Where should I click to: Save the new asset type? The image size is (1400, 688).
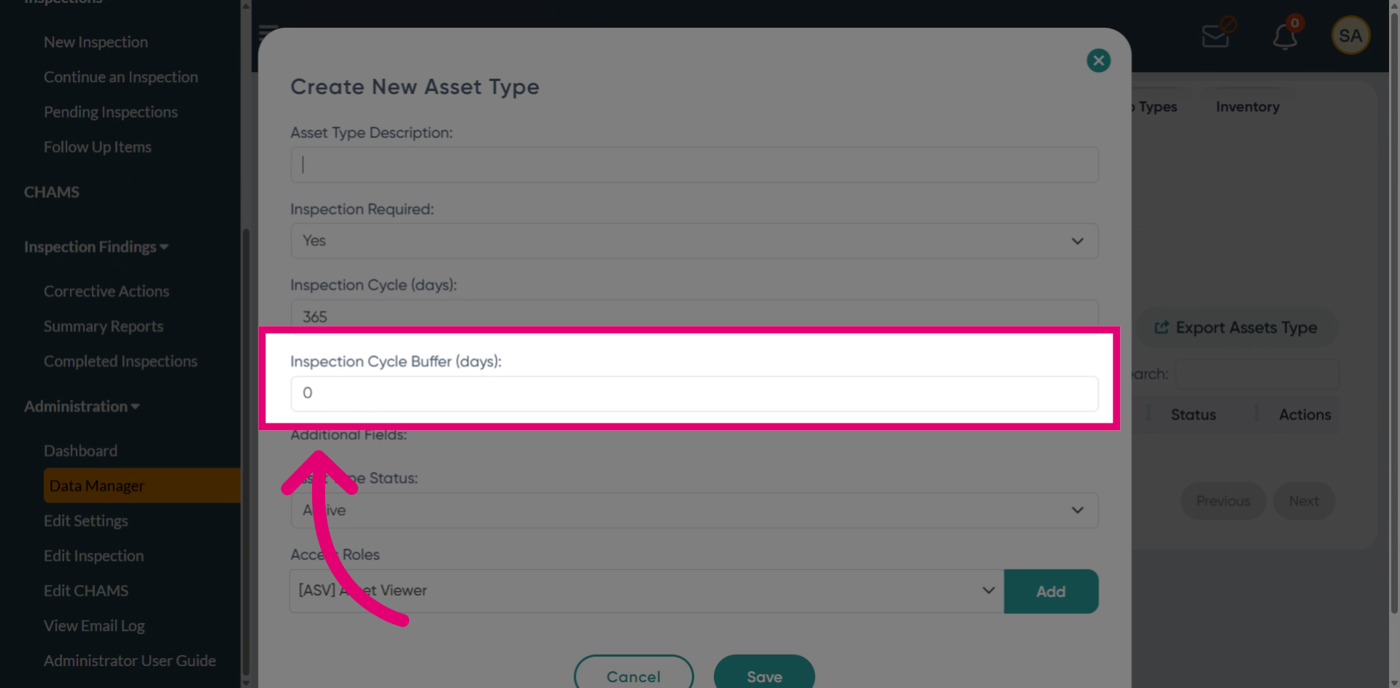click(764, 673)
